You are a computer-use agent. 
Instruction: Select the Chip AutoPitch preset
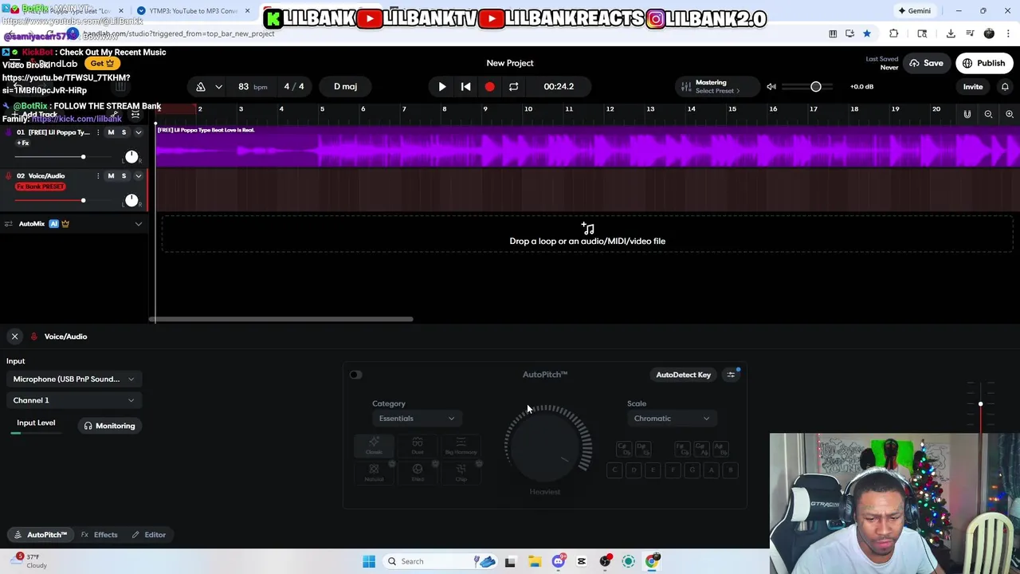(x=461, y=472)
